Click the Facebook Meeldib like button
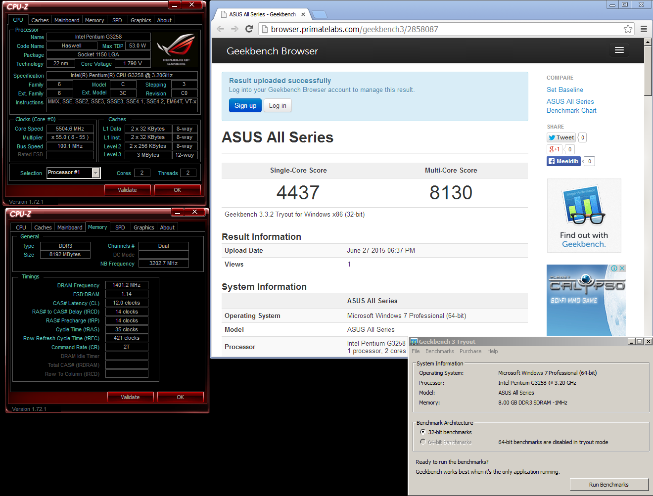 tap(563, 161)
